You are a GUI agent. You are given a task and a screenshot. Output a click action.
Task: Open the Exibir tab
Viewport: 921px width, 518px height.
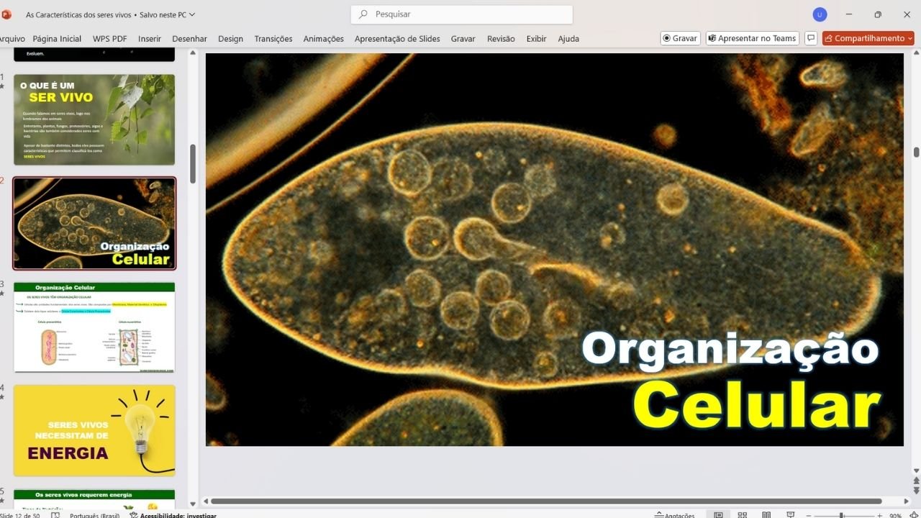pyautogui.click(x=536, y=39)
